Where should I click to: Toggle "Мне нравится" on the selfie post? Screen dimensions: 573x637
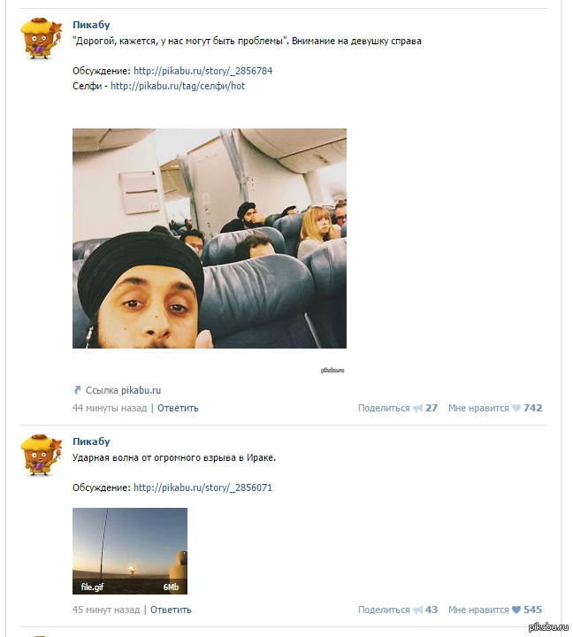pyautogui.click(x=477, y=409)
